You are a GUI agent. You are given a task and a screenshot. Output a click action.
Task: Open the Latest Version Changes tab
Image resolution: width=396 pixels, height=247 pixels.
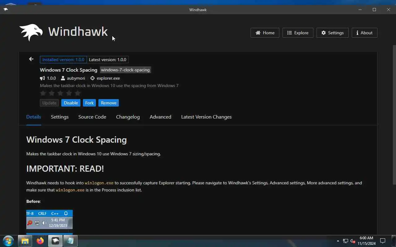coord(206,117)
